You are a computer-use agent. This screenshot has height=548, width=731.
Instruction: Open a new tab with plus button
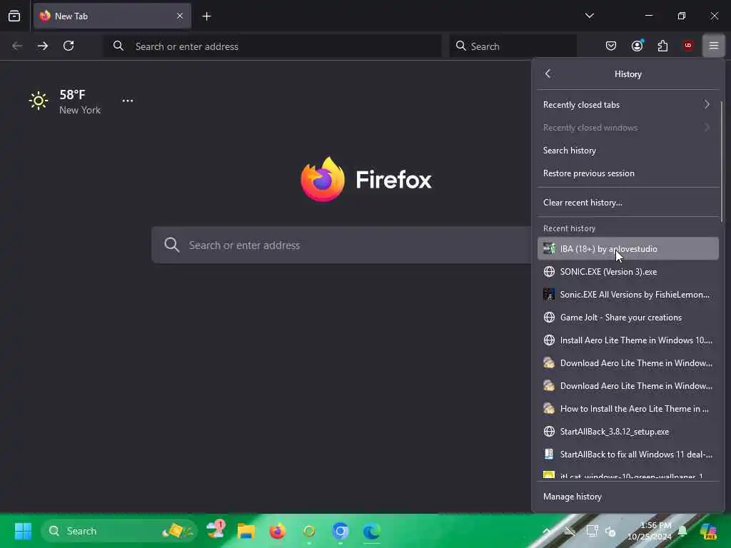(x=206, y=16)
